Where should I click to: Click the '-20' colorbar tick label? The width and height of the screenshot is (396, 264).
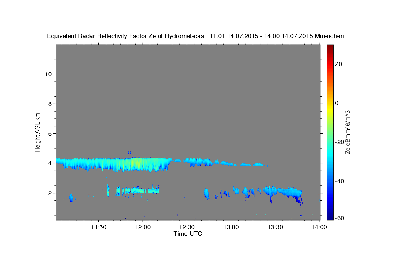pyautogui.click(x=339, y=142)
